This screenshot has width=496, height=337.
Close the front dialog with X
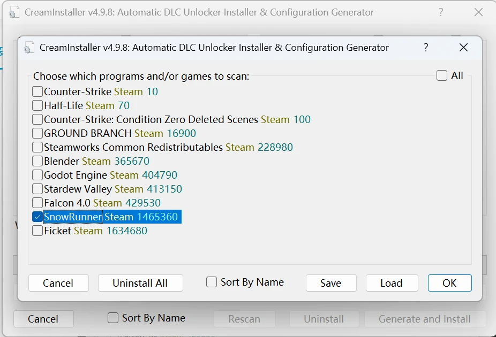tap(463, 48)
